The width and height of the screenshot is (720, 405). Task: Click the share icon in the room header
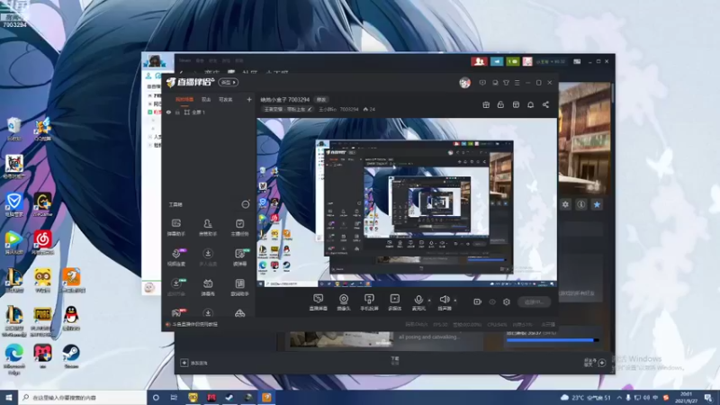pyautogui.click(x=545, y=104)
